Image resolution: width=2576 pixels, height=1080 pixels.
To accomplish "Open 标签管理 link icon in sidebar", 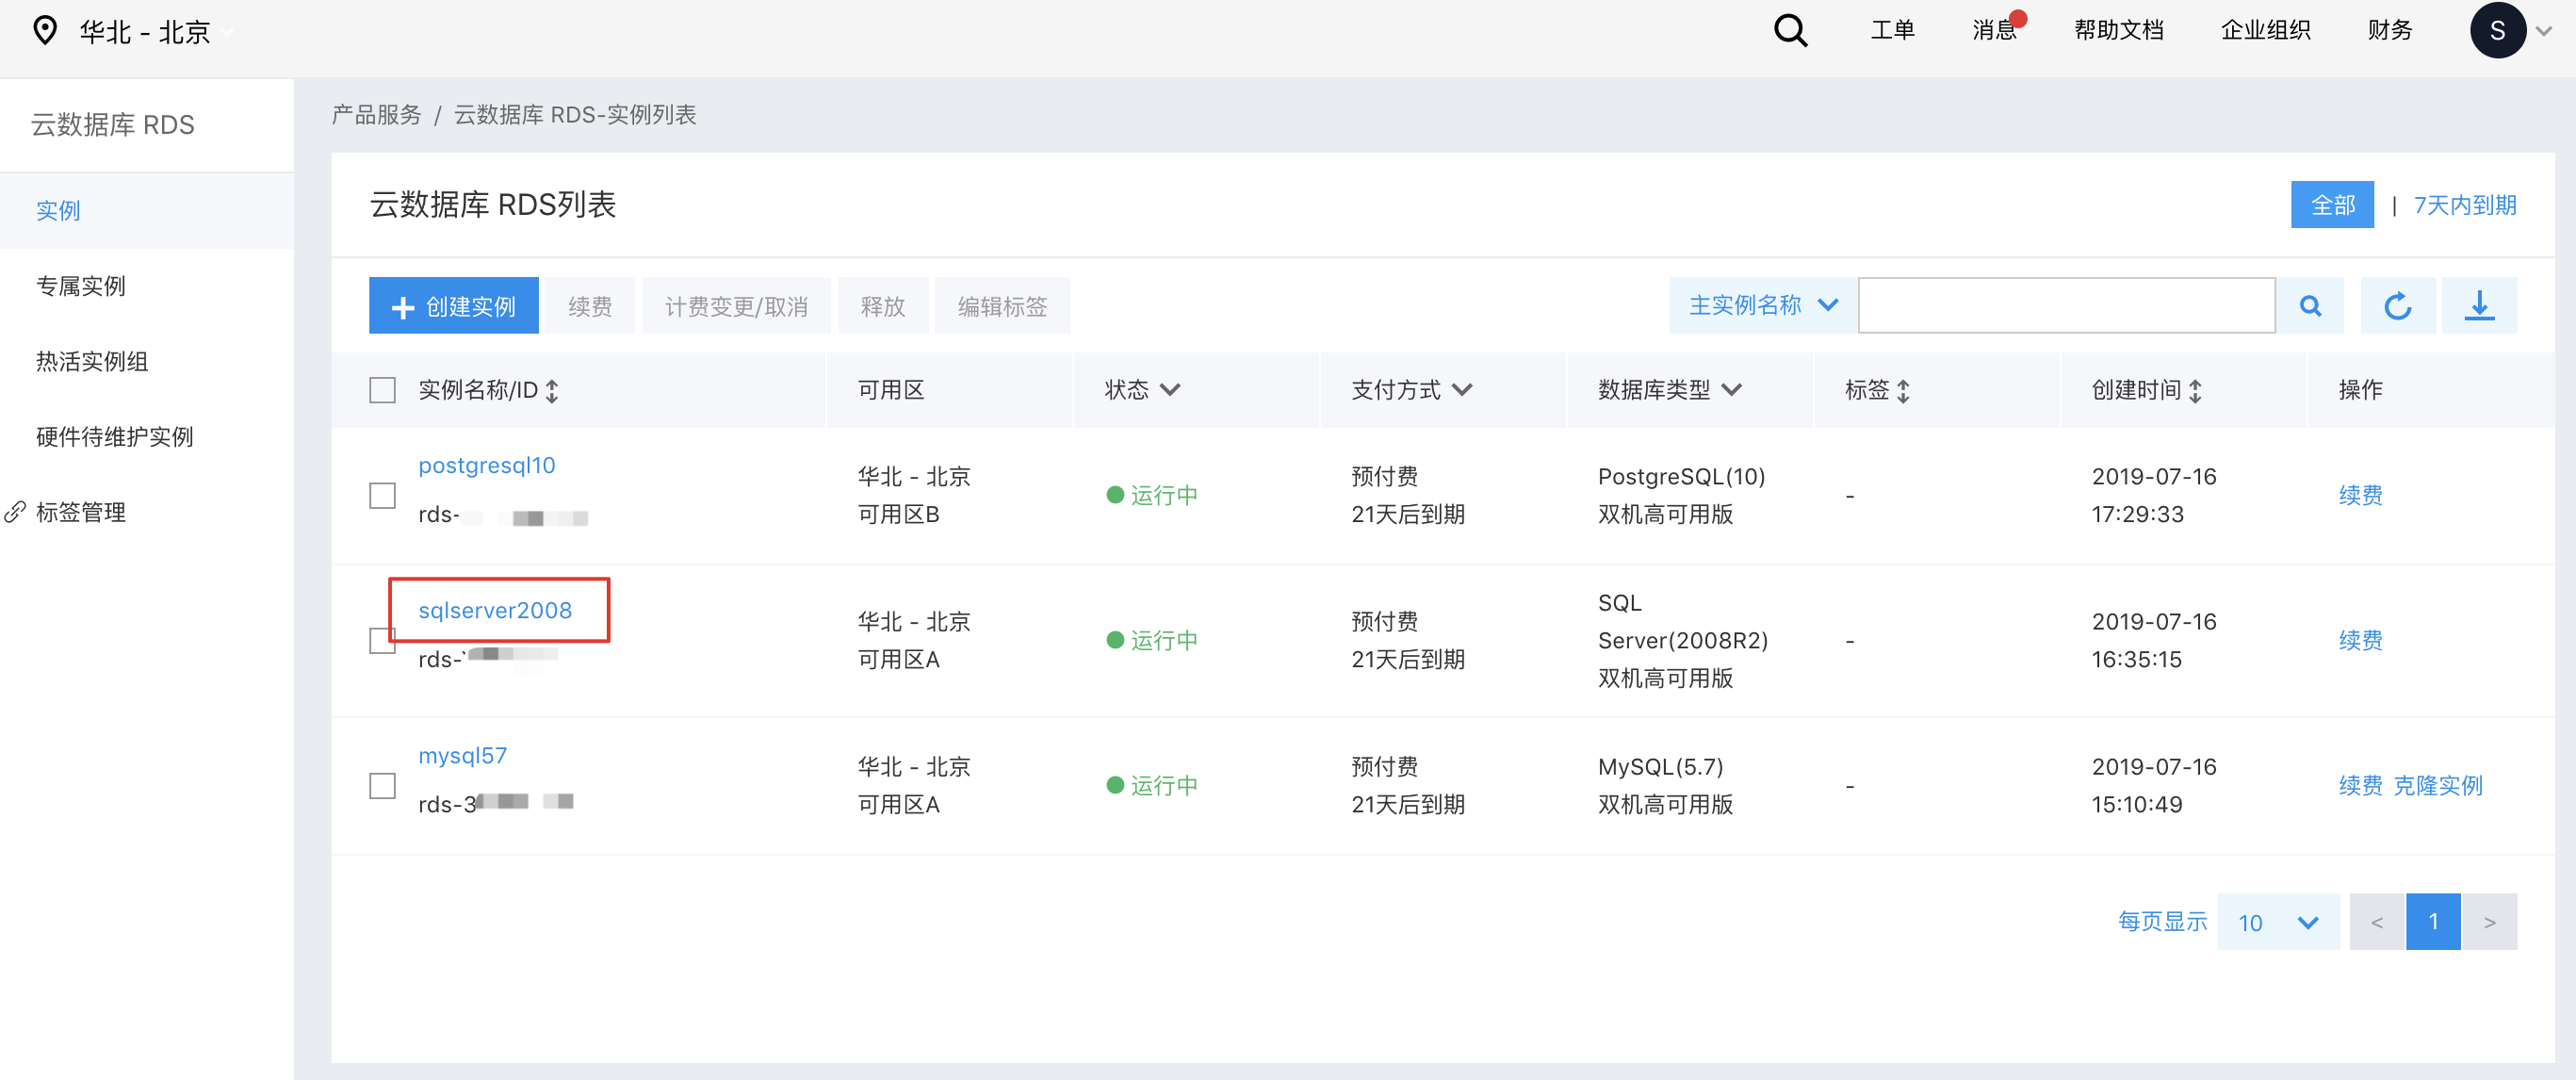I will coord(15,513).
